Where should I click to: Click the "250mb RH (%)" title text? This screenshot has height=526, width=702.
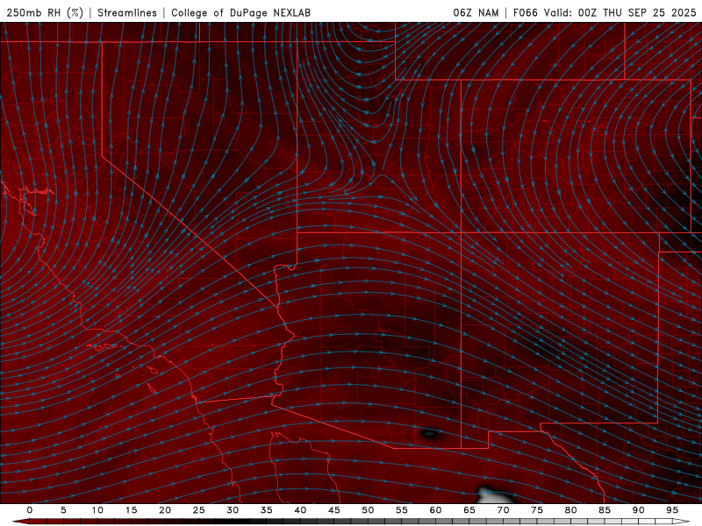pyautogui.click(x=45, y=12)
